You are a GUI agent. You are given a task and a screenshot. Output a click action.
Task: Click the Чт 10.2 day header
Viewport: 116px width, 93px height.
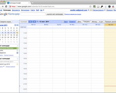click(72, 25)
